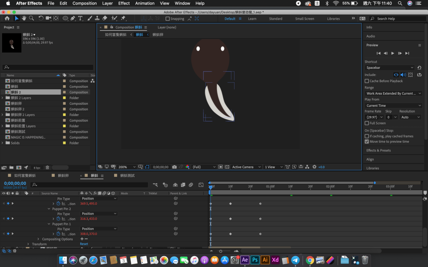
Task: Switch to 蝌蚪測試 timeline tab
Action: point(127,176)
